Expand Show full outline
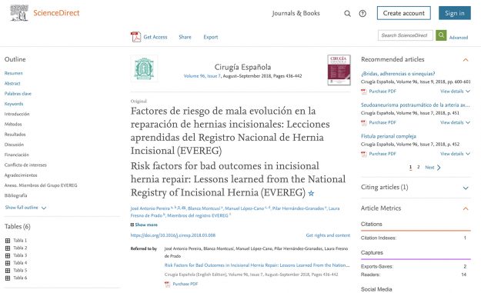Viewport: 481px width, 293px height. tap(25, 208)
